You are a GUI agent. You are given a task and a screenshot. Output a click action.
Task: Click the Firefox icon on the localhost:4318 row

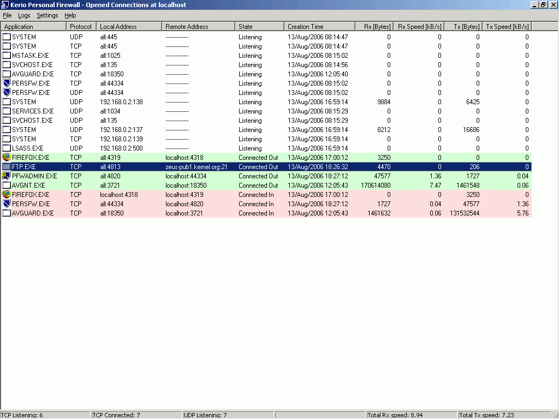pyautogui.click(x=7, y=194)
